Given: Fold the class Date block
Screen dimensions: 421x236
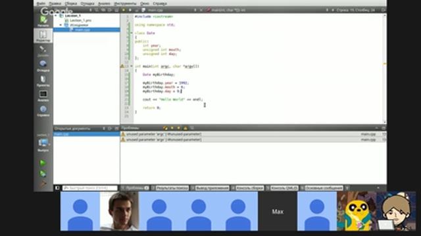Looking at the screenshot, I should (132, 33).
